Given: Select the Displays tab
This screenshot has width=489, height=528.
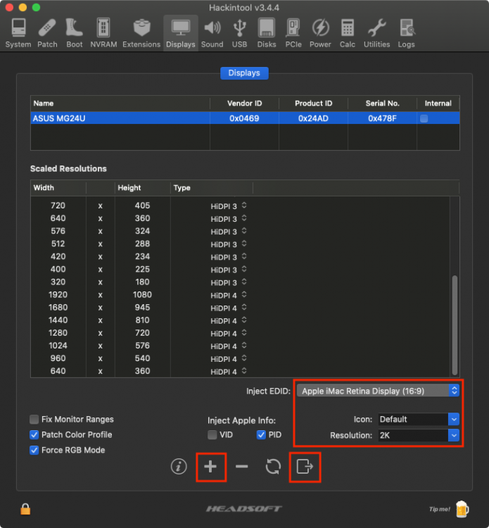Looking at the screenshot, I should click(244, 73).
